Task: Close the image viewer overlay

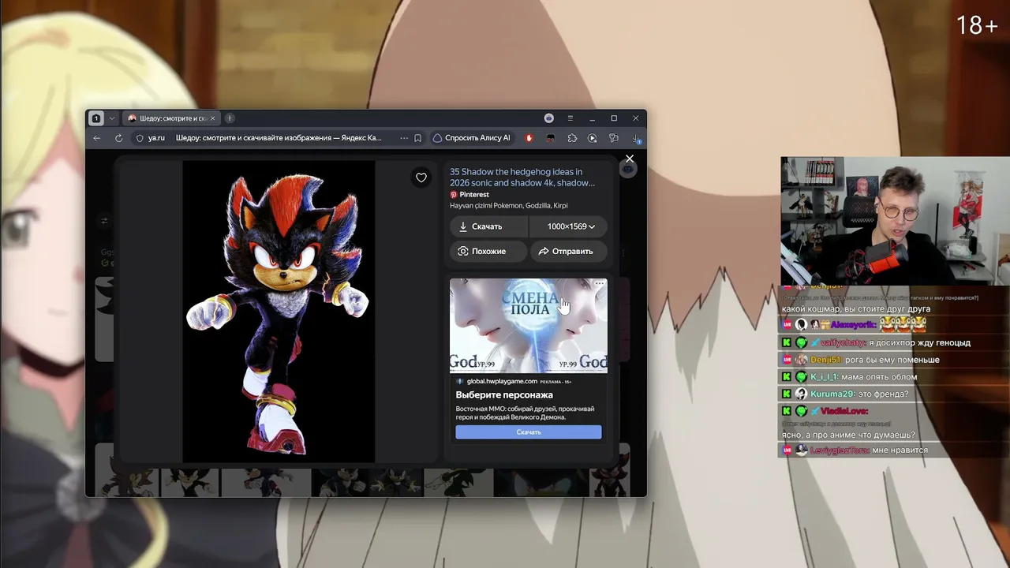Action: coord(630,159)
